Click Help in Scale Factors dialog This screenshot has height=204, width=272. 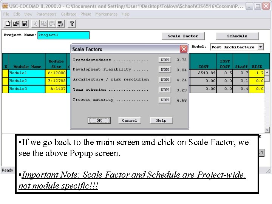pyautogui.click(x=161, y=121)
